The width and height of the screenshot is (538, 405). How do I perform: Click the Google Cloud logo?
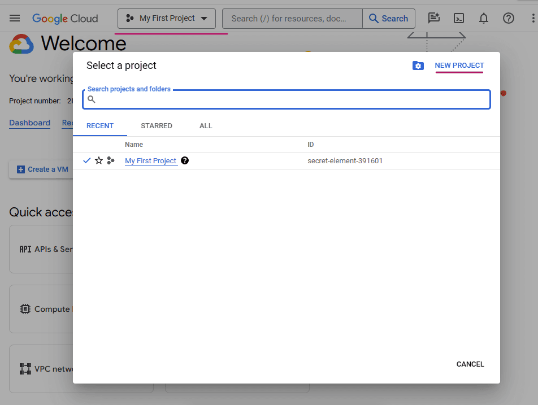click(65, 19)
